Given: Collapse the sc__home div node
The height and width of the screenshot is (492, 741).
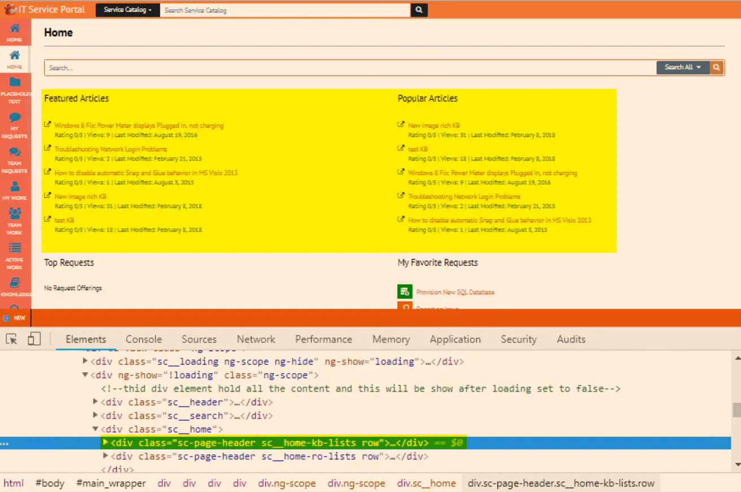Looking at the screenshot, I should [x=95, y=429].
